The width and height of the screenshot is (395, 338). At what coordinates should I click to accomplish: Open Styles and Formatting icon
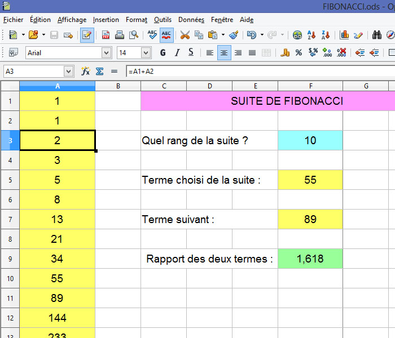[14, 52]
